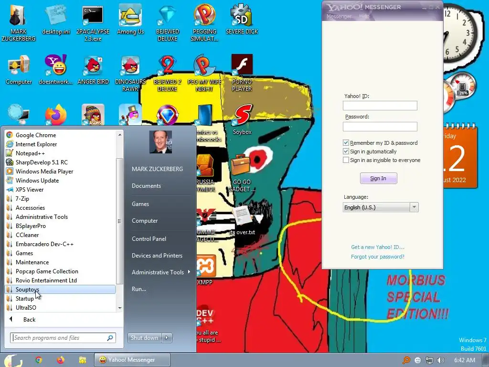Viewport: 489px width, 367px height.
Task: Click the Password input field
Action: (380, 126)
